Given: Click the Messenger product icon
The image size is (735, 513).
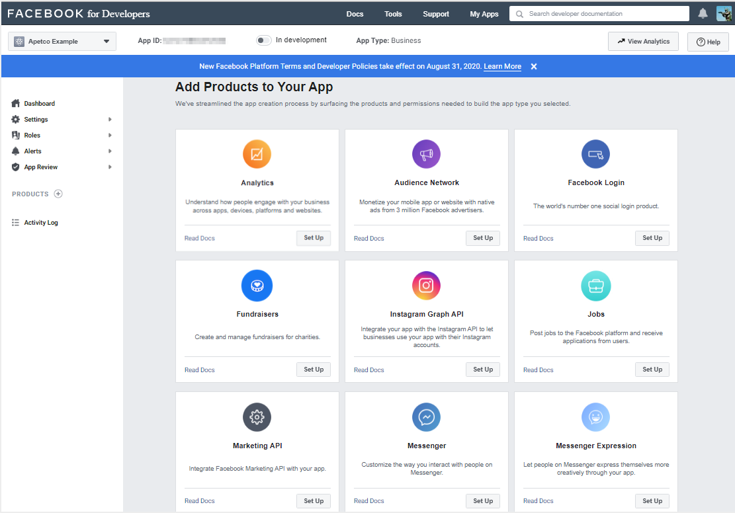Looking at the screenshot, I should pyautogui.click(x=426, y=417).
